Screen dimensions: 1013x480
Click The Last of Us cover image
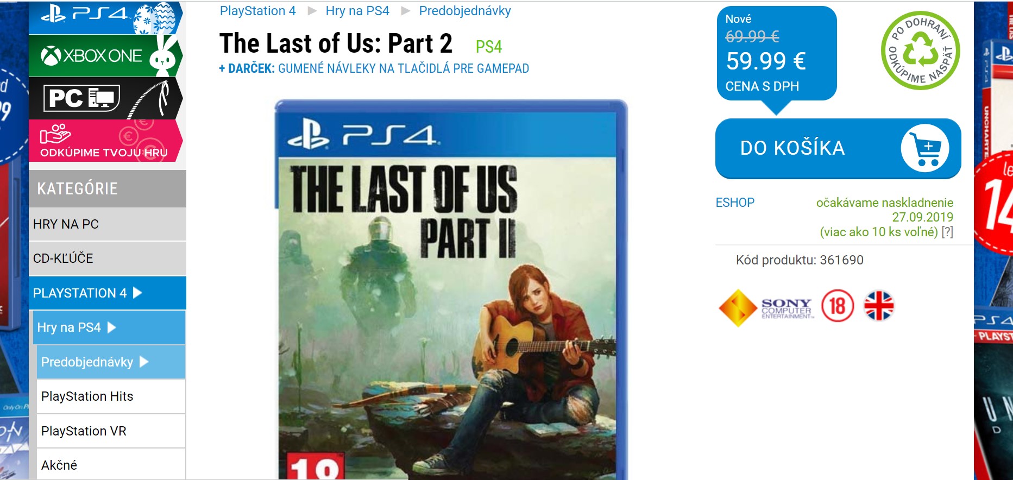pos(451,289)
